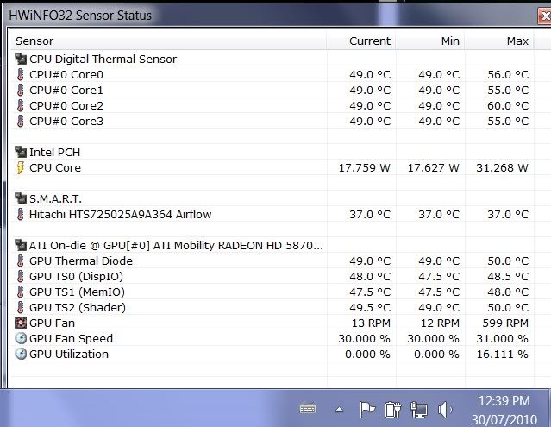
Task: Click the HWiNFO32 Sensor Status title bar
Action: (x=271, y=16)
